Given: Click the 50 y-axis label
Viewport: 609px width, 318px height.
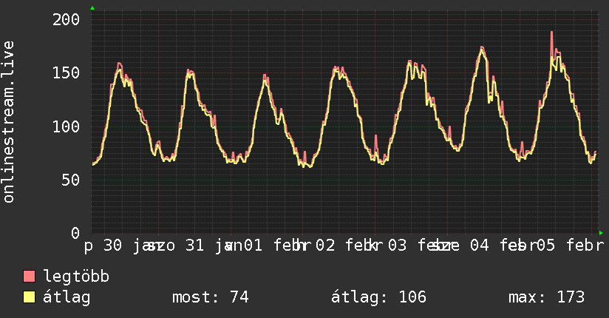Looking at the screenshot, I should 70,180.
